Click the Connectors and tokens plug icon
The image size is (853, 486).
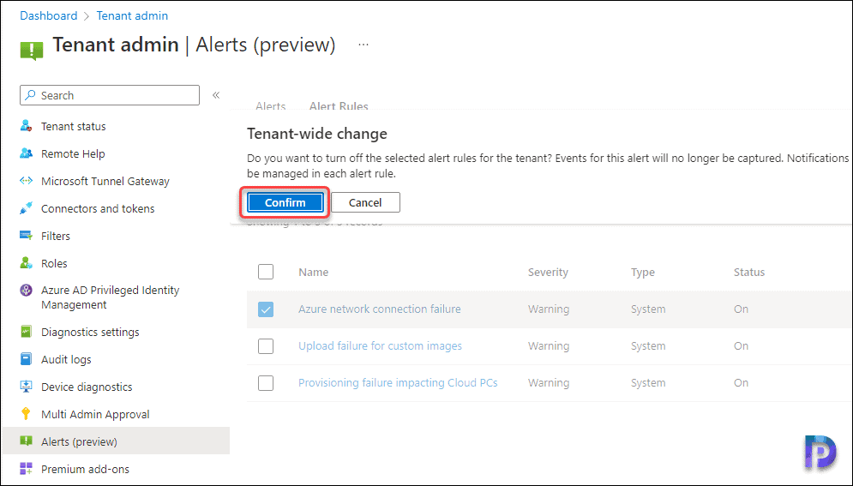coord(26,208)
